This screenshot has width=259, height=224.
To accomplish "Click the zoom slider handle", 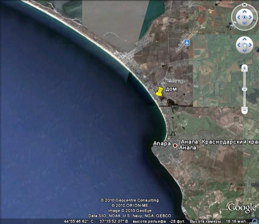I will [x=245, y=89].
